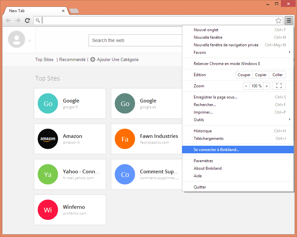Open Nouvelle fenêtre de navigation privée
The image size is (297, 237).
[x=238, y=45]
